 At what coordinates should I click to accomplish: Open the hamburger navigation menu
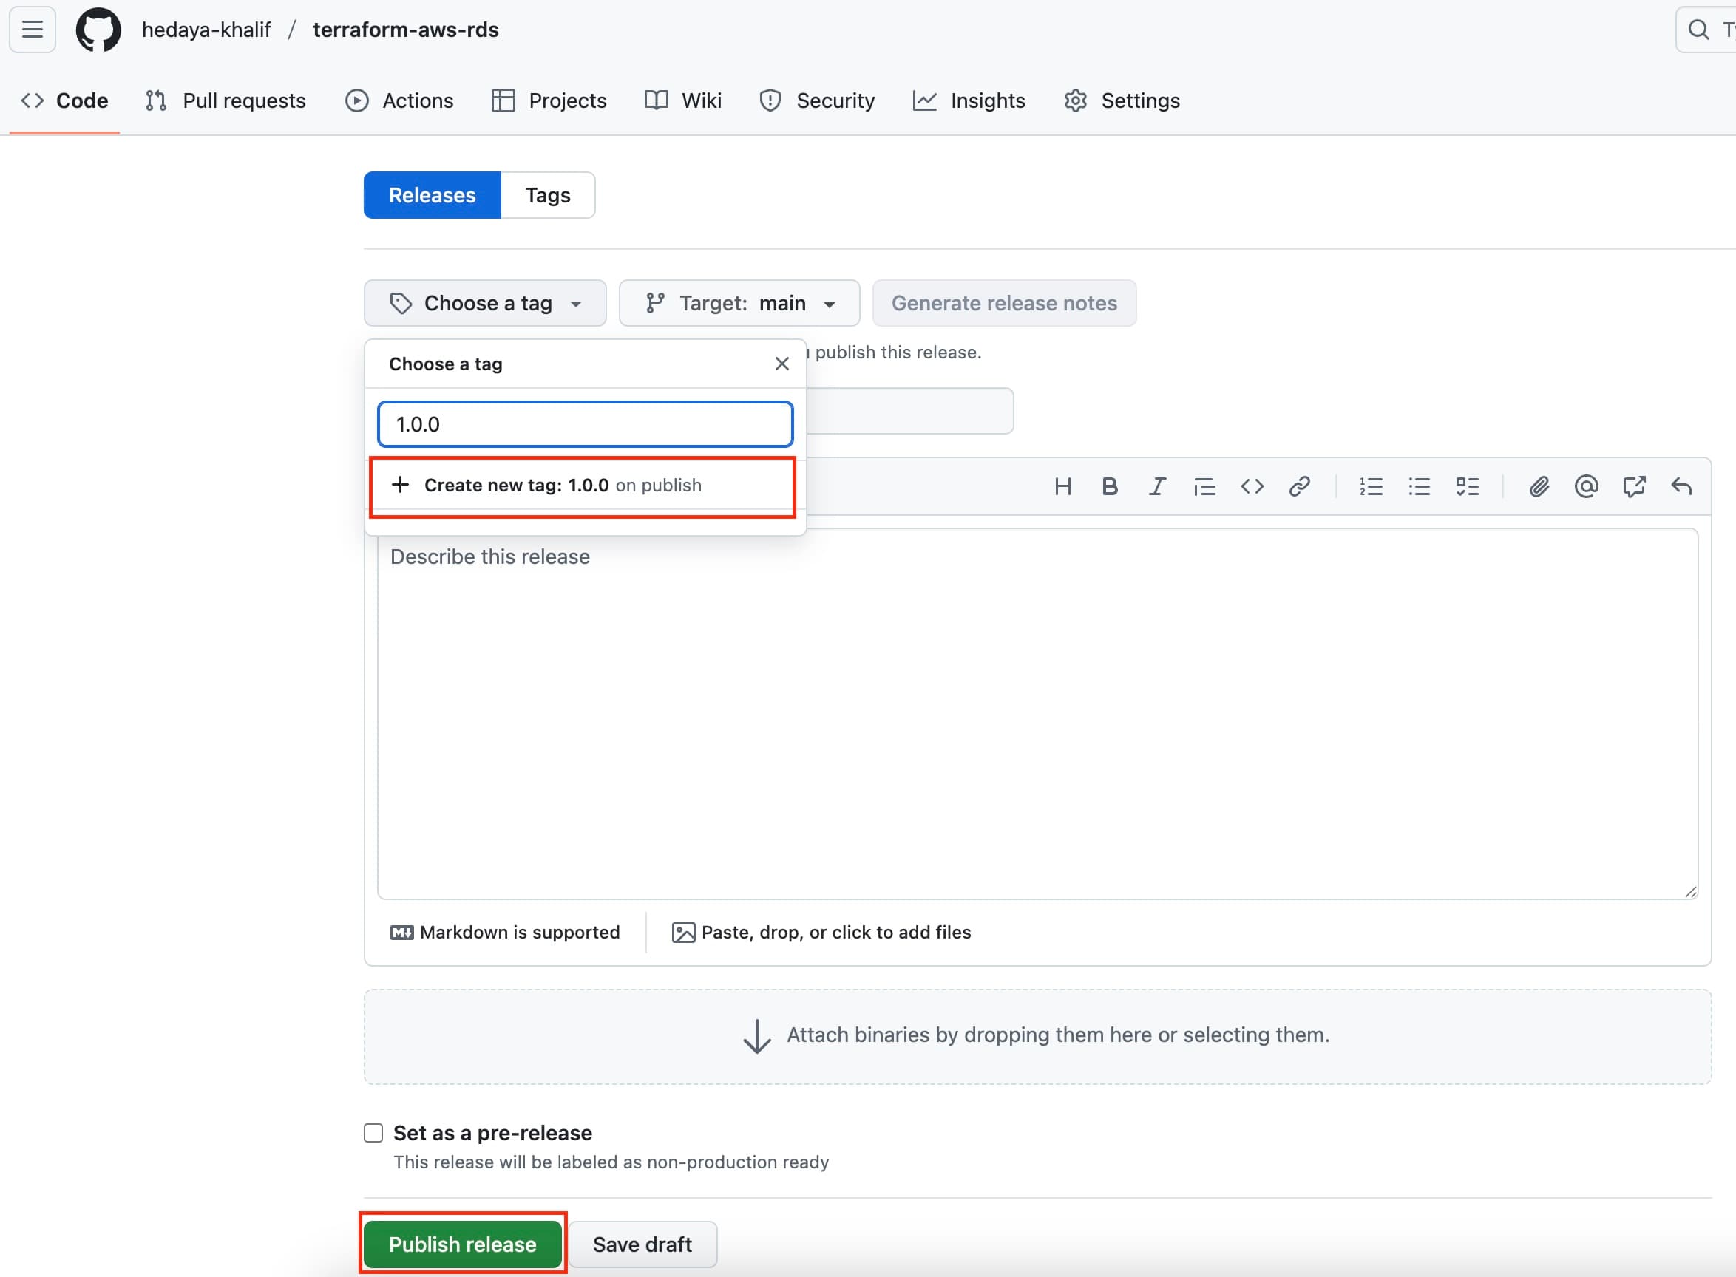click(33, 30)
